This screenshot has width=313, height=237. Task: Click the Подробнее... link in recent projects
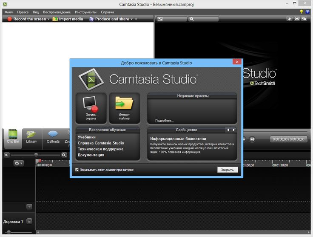[x=164, y=121]
